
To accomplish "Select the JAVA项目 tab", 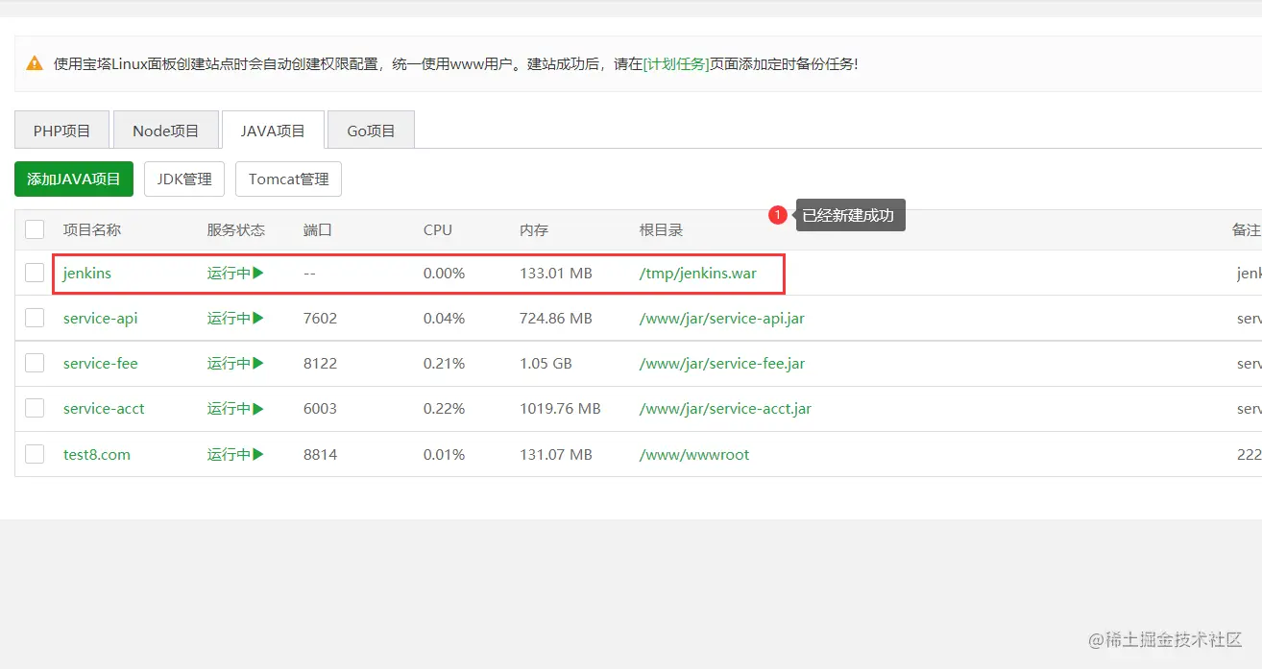I will point(273,131).
